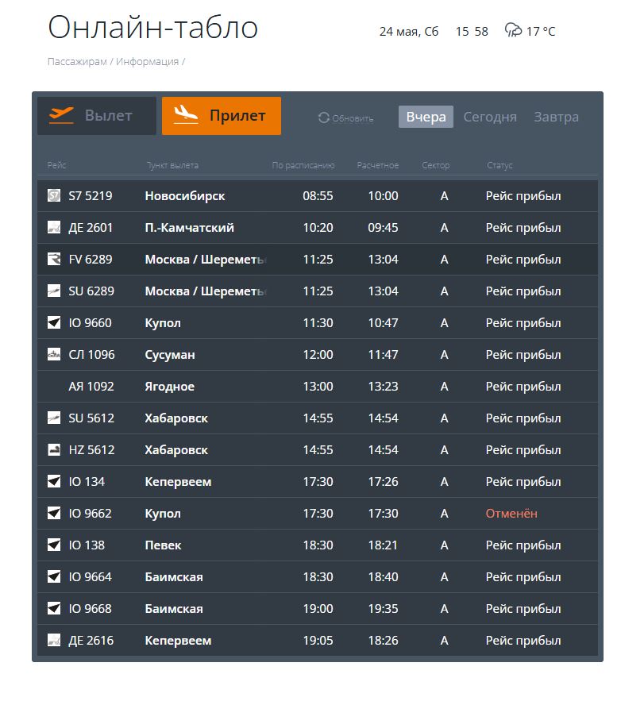Select flight number IO 9662
The width and height of the screenshot is (621, 705).
90,513
